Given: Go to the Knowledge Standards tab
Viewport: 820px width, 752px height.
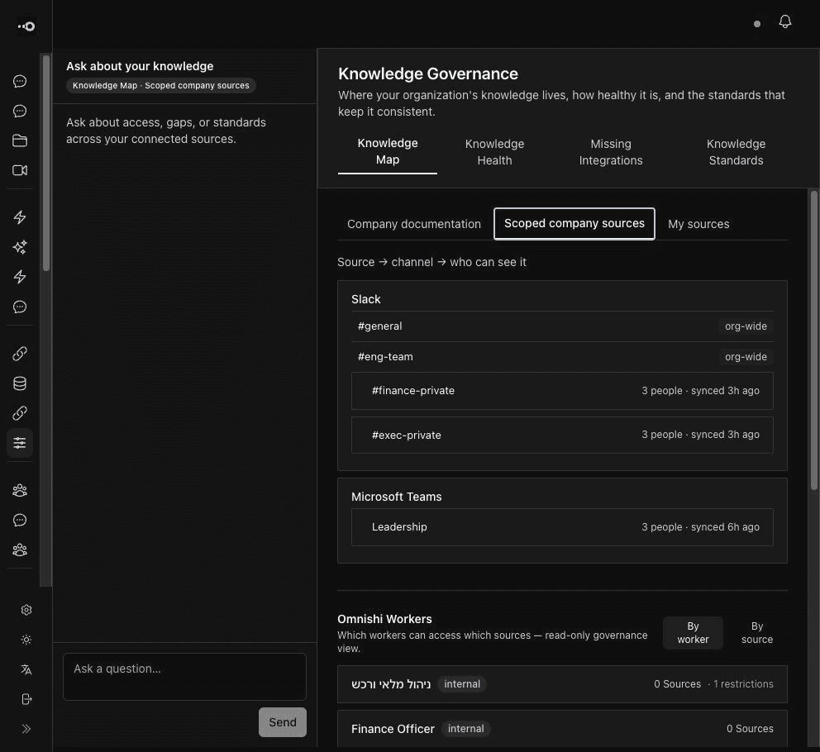Looking at the screenshot, I should pyautogui.click(x=736, y=152).
